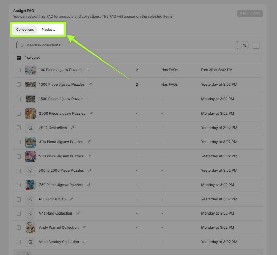Click the placeholder image icon for ALL PRODUCTS
This screenshot has width=277, height=255.
(30, 199)
